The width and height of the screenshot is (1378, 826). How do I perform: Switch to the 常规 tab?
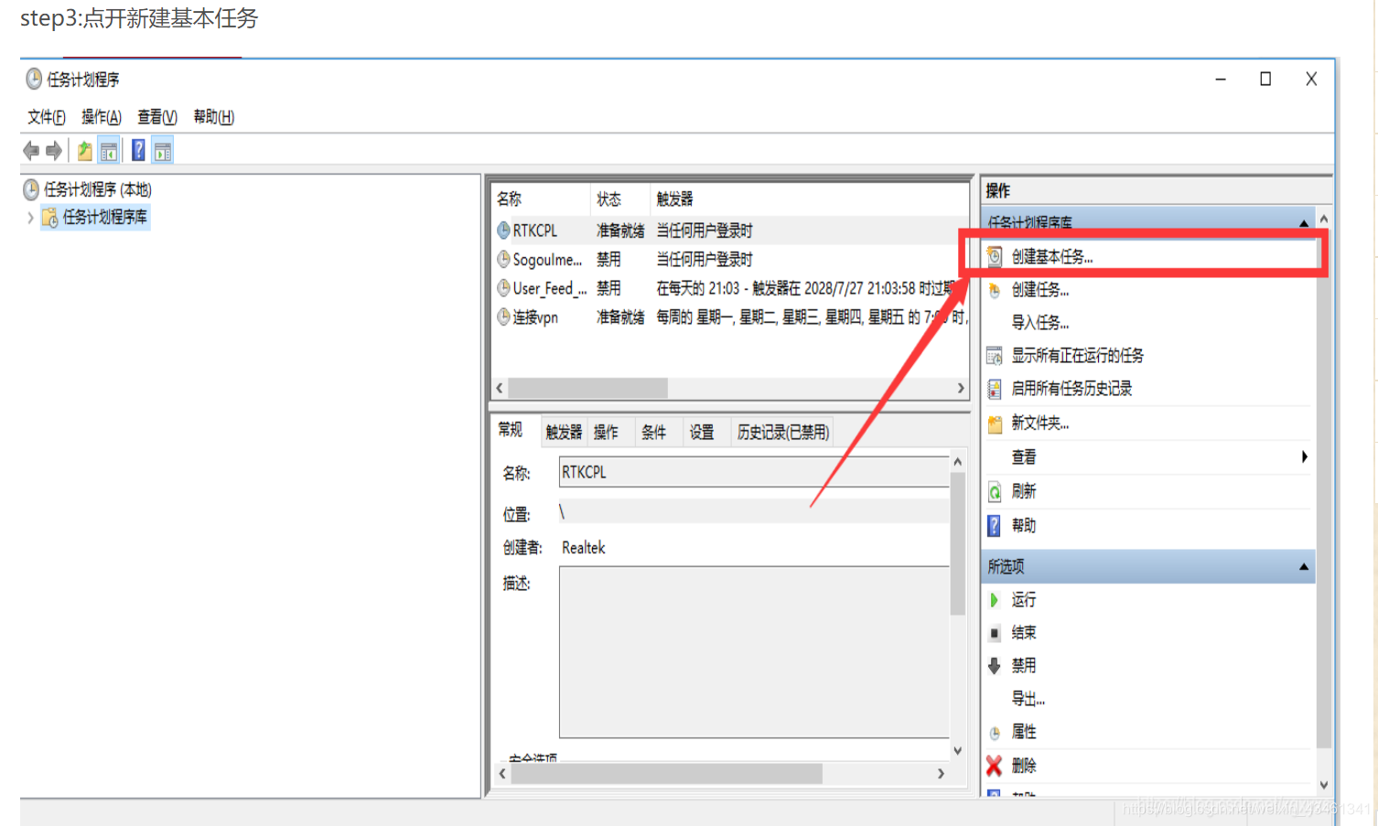coord(511,430)
